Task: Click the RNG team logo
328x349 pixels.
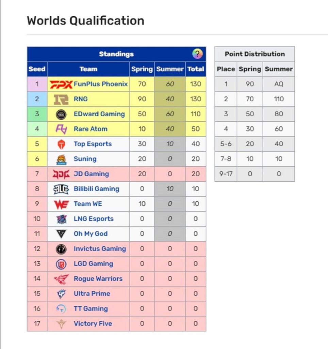Action: coord(61,99)
